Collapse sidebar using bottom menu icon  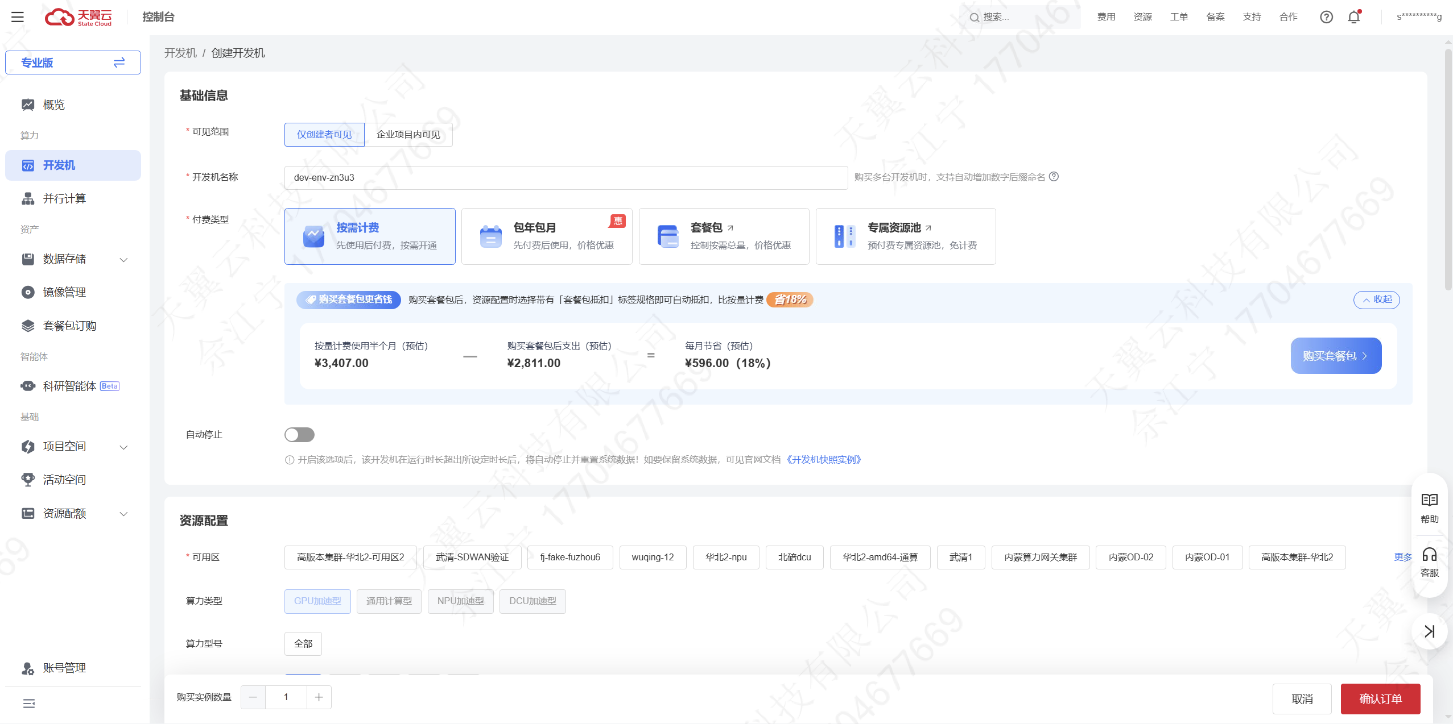(x=29, y=704)
